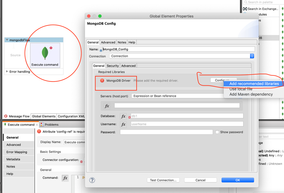The image size is (284, 193).
Task: Click the Servers expression input field
Action: (x=177, y=105)
